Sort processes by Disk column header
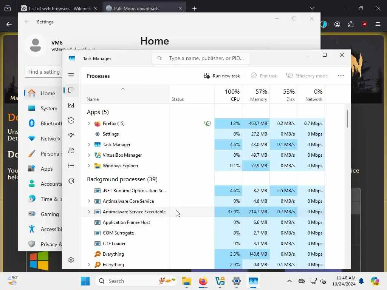 pyautogui.click(x=283, y=94)
